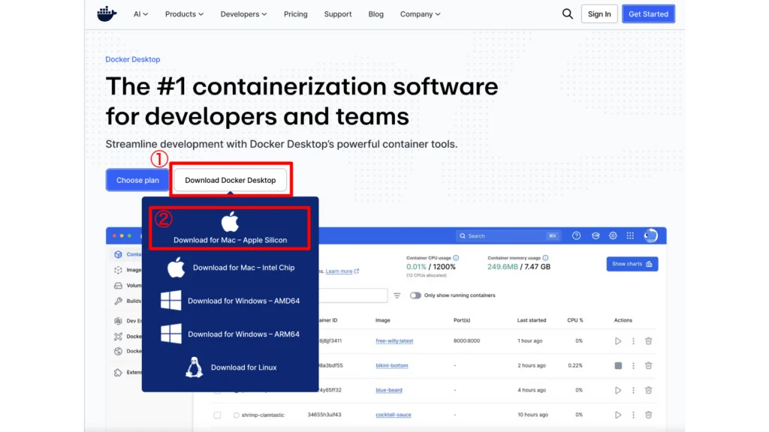Select Download for Mac – Intel Chip
The width and height of the screenshot is (769, 432).
point(243,268)
